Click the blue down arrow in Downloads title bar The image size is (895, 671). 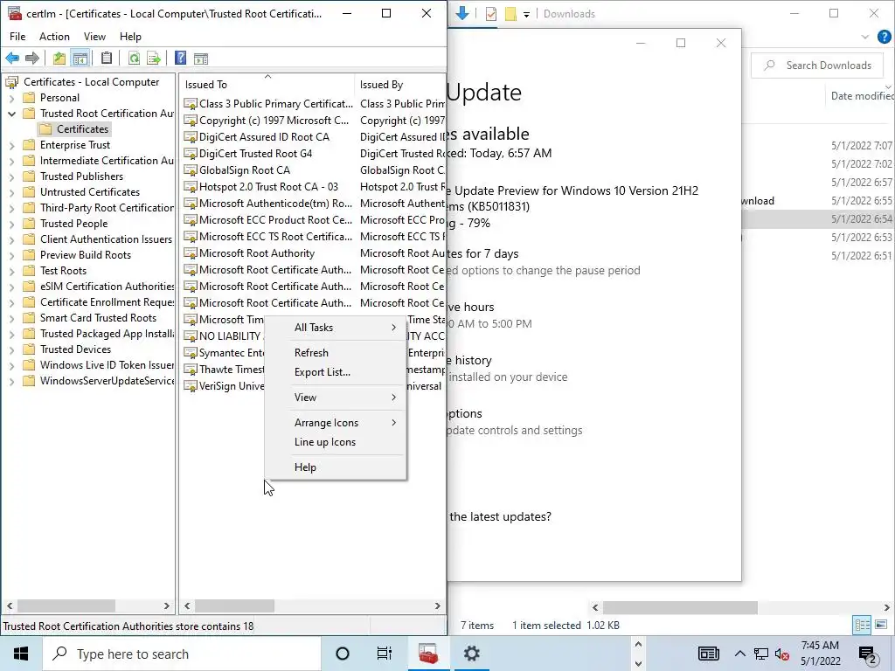463,14
